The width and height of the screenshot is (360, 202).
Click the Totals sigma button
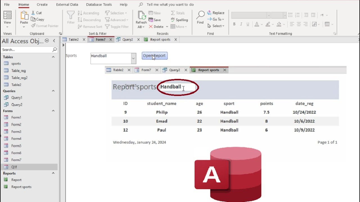click(178, 13)
